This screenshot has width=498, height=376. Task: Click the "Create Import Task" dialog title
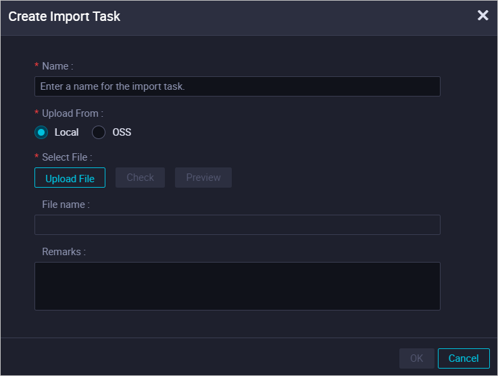[64, 16]
